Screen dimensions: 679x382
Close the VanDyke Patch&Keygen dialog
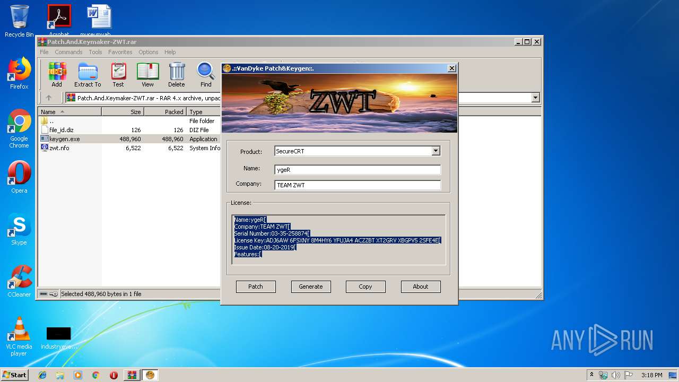click(451, 68)
